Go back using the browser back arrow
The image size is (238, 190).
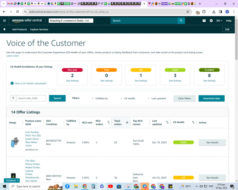[x=4, y=12]
